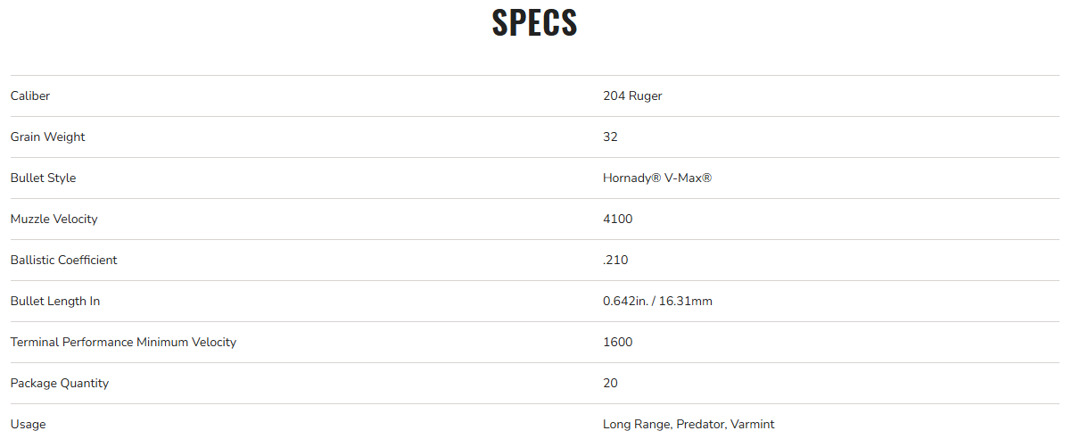Click the '204 Ruger' caliber value
The width and height of the screenshot is (1072, 439).
[632, 95]
